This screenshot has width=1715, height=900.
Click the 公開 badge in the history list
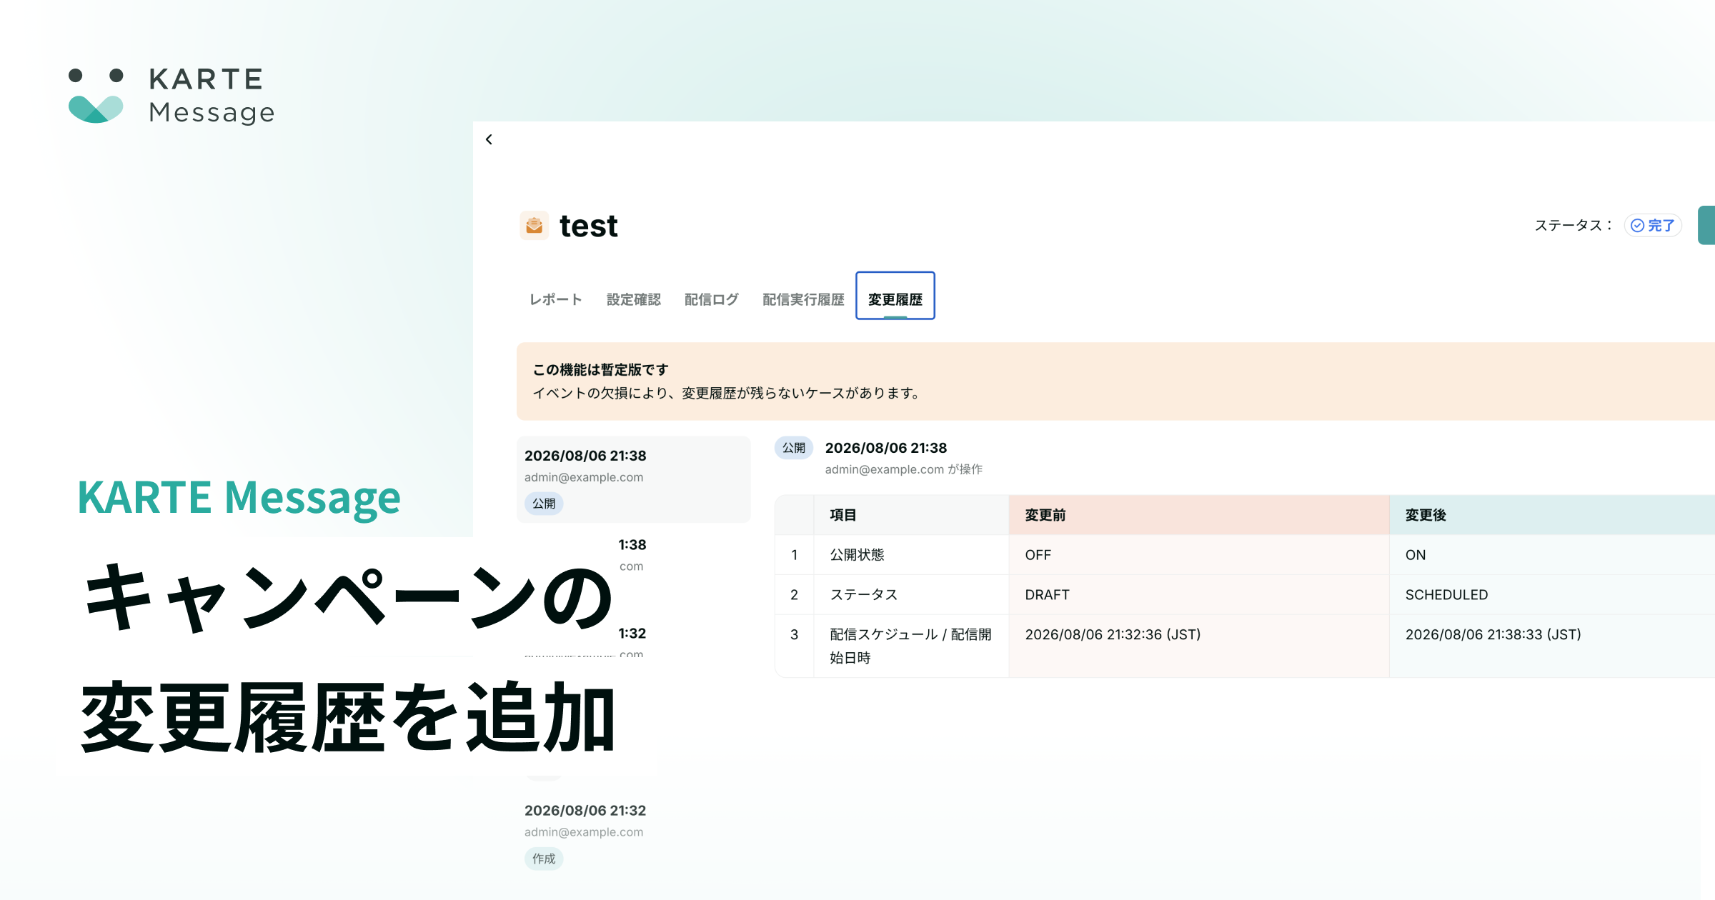click(544, 504)
